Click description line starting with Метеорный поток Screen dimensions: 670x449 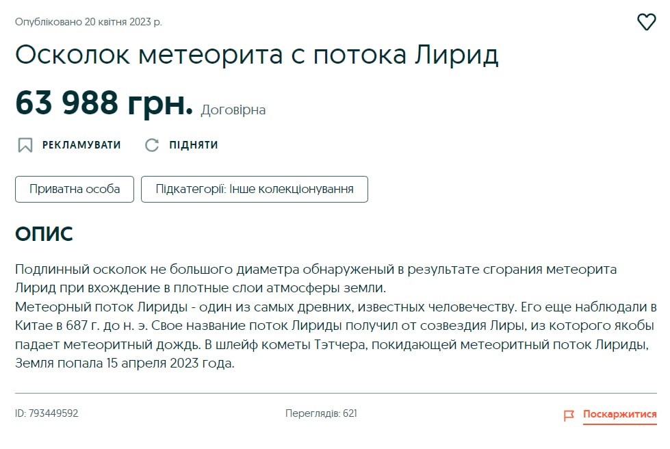click(x=335, y=305)
